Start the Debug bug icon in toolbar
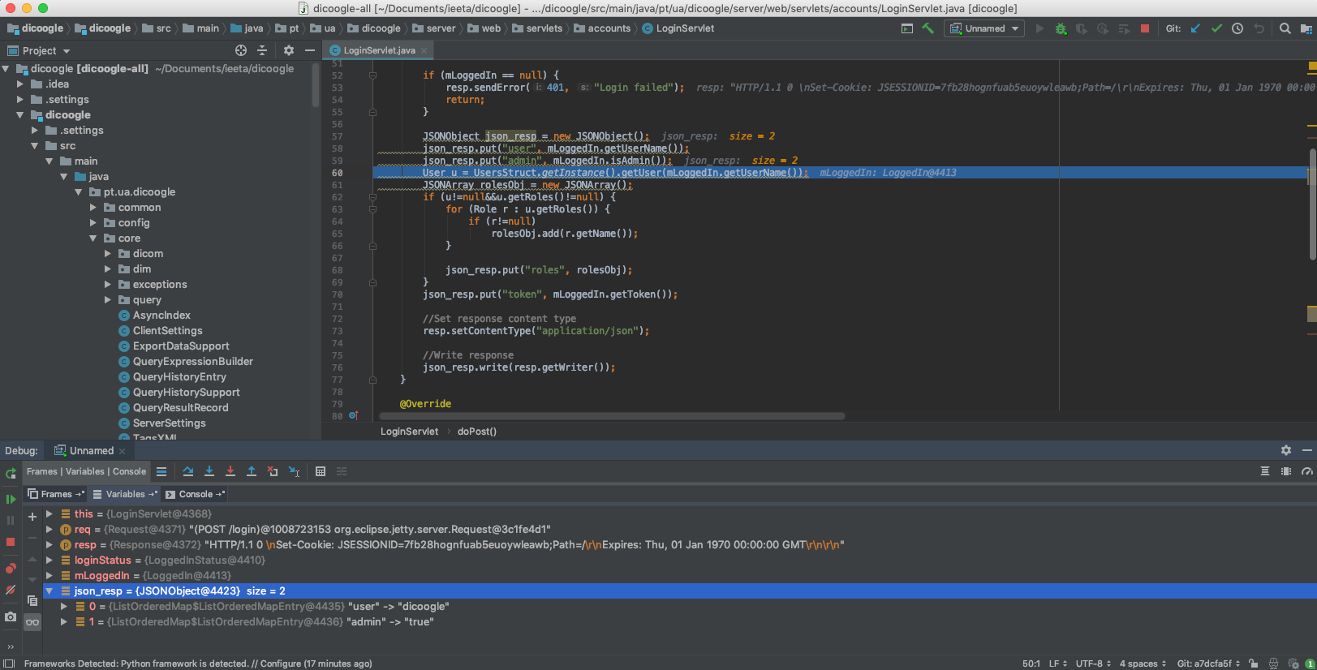 (1061, 28)
